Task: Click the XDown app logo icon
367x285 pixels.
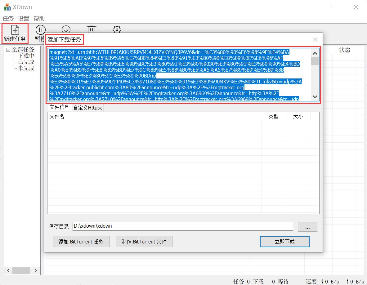Action: pos(7,7)
